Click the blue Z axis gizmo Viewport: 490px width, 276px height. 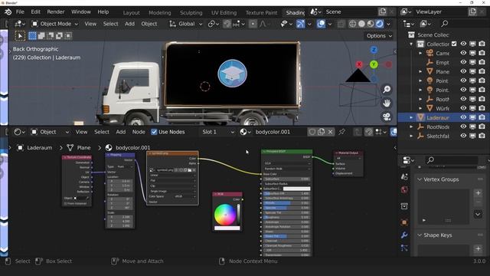click(x=374, y=50)
